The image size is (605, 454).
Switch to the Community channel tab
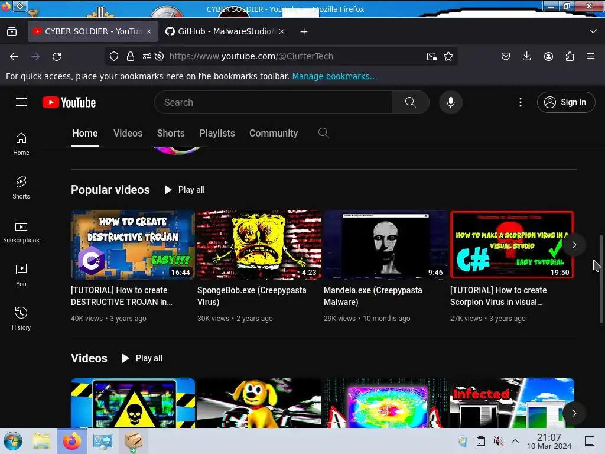[274, 133]
